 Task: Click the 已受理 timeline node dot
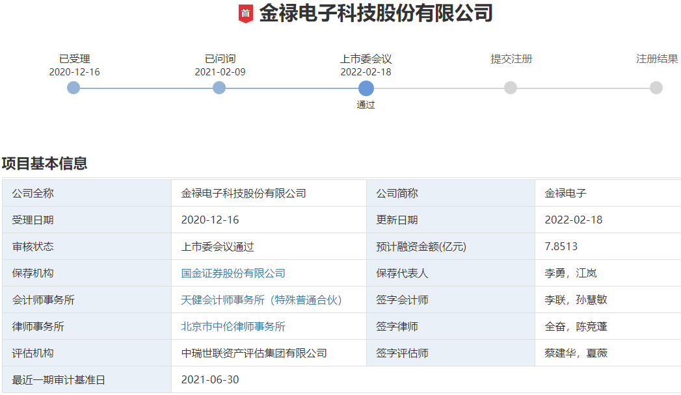point(73,88)
